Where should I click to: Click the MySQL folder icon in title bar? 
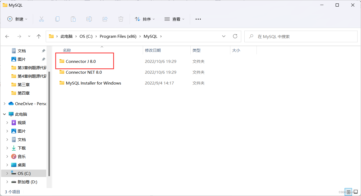[5, 5]
